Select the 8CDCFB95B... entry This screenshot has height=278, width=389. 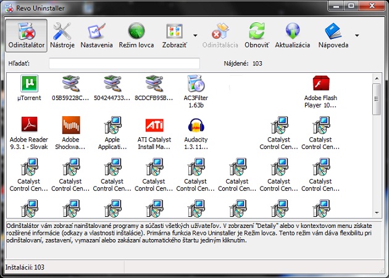[154, 88]
